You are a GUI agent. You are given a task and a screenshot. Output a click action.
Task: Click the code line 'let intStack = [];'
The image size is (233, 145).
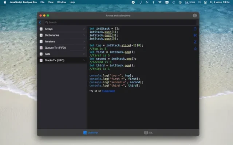[104, 29]
